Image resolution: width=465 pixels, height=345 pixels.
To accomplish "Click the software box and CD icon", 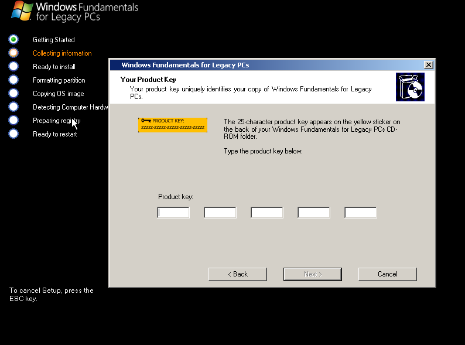I will pos(410,87).
